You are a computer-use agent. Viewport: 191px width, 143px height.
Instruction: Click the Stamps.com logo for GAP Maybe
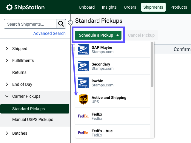83,49
